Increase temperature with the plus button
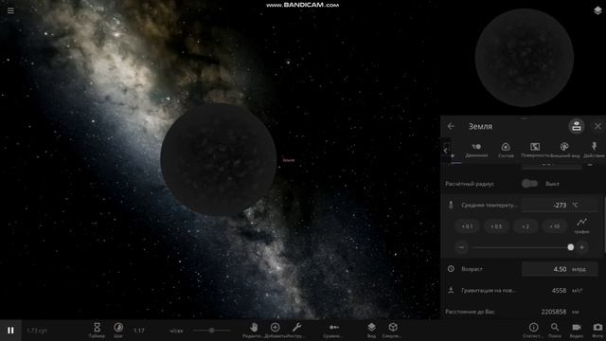Viewport: 606px width, 341px height. pos(581,247)
